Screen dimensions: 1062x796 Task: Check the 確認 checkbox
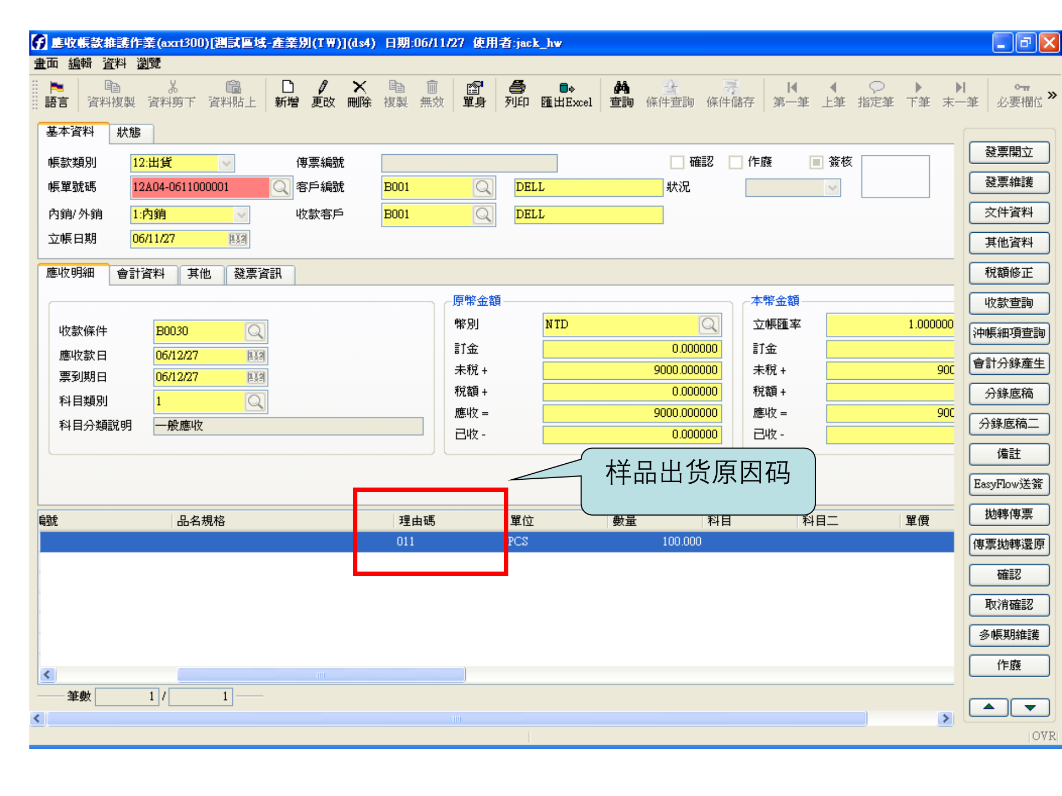pos(677,162)
